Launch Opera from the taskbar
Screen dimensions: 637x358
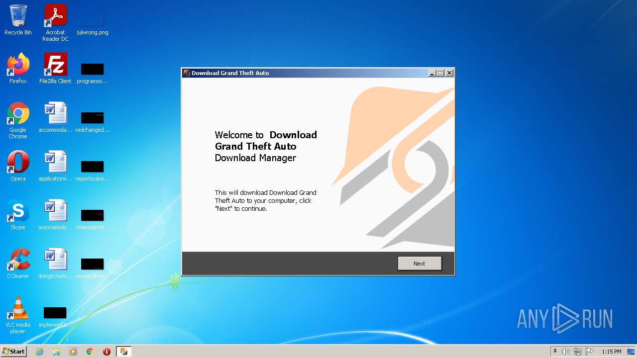coord(106,352)
